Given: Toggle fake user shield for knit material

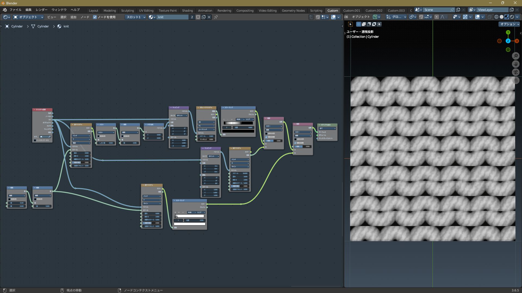Looking at the screenshot, I should 198,17.
